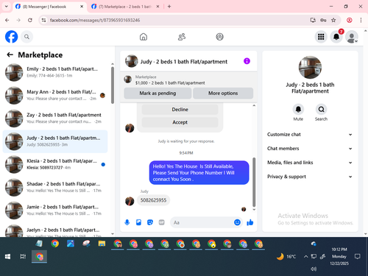Open Judy's large profile picture in side panel
This screenshot has height=276, width=368.
(x=310, y=68)
